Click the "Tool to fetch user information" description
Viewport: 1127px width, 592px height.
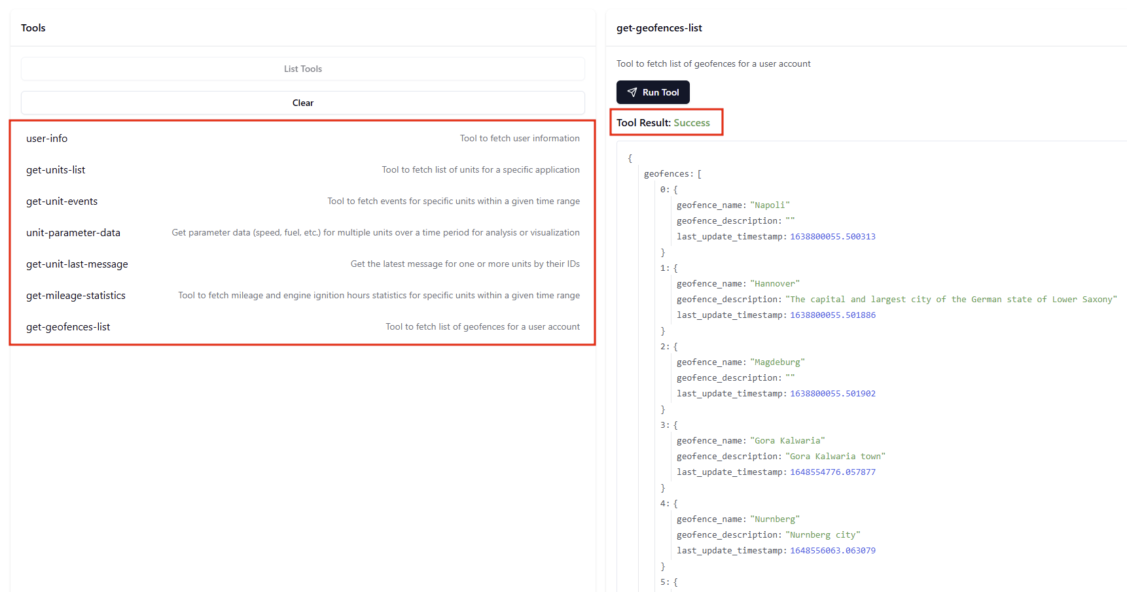point(520,138)
